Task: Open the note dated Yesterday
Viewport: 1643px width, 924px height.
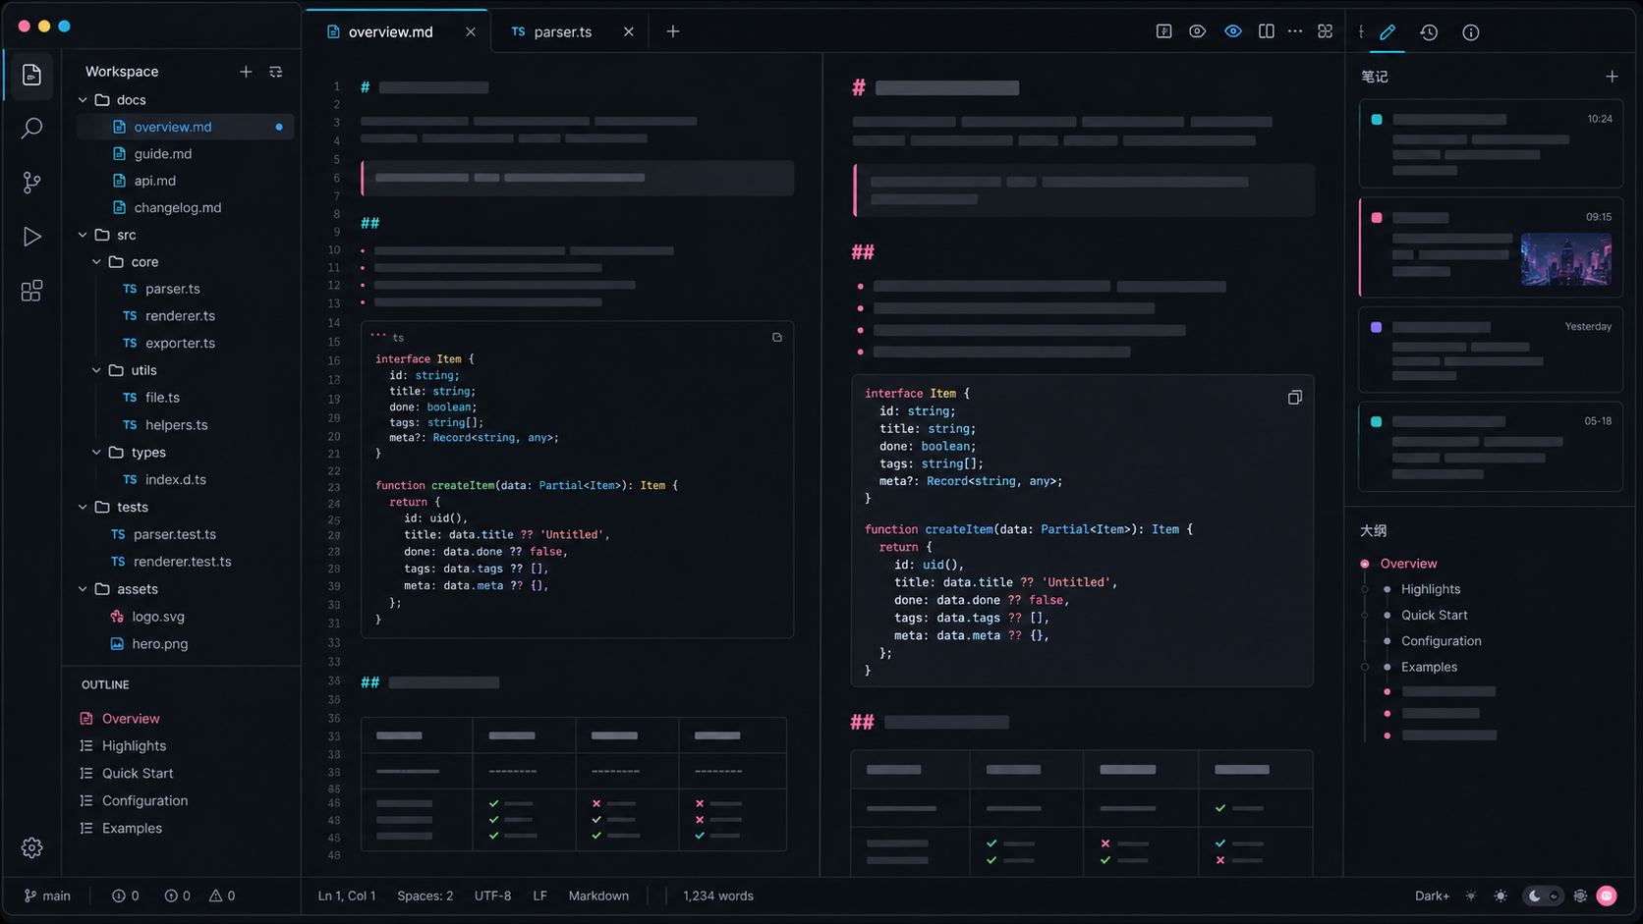Action: click(1491, 351)
